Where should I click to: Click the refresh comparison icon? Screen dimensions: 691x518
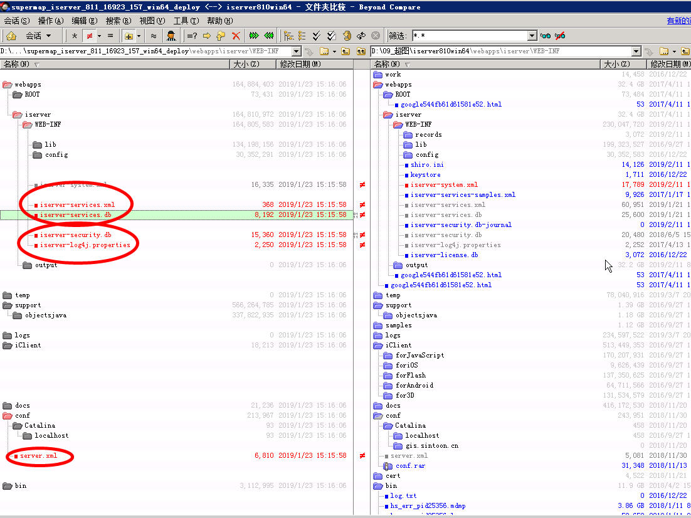[x=347, y=36]
